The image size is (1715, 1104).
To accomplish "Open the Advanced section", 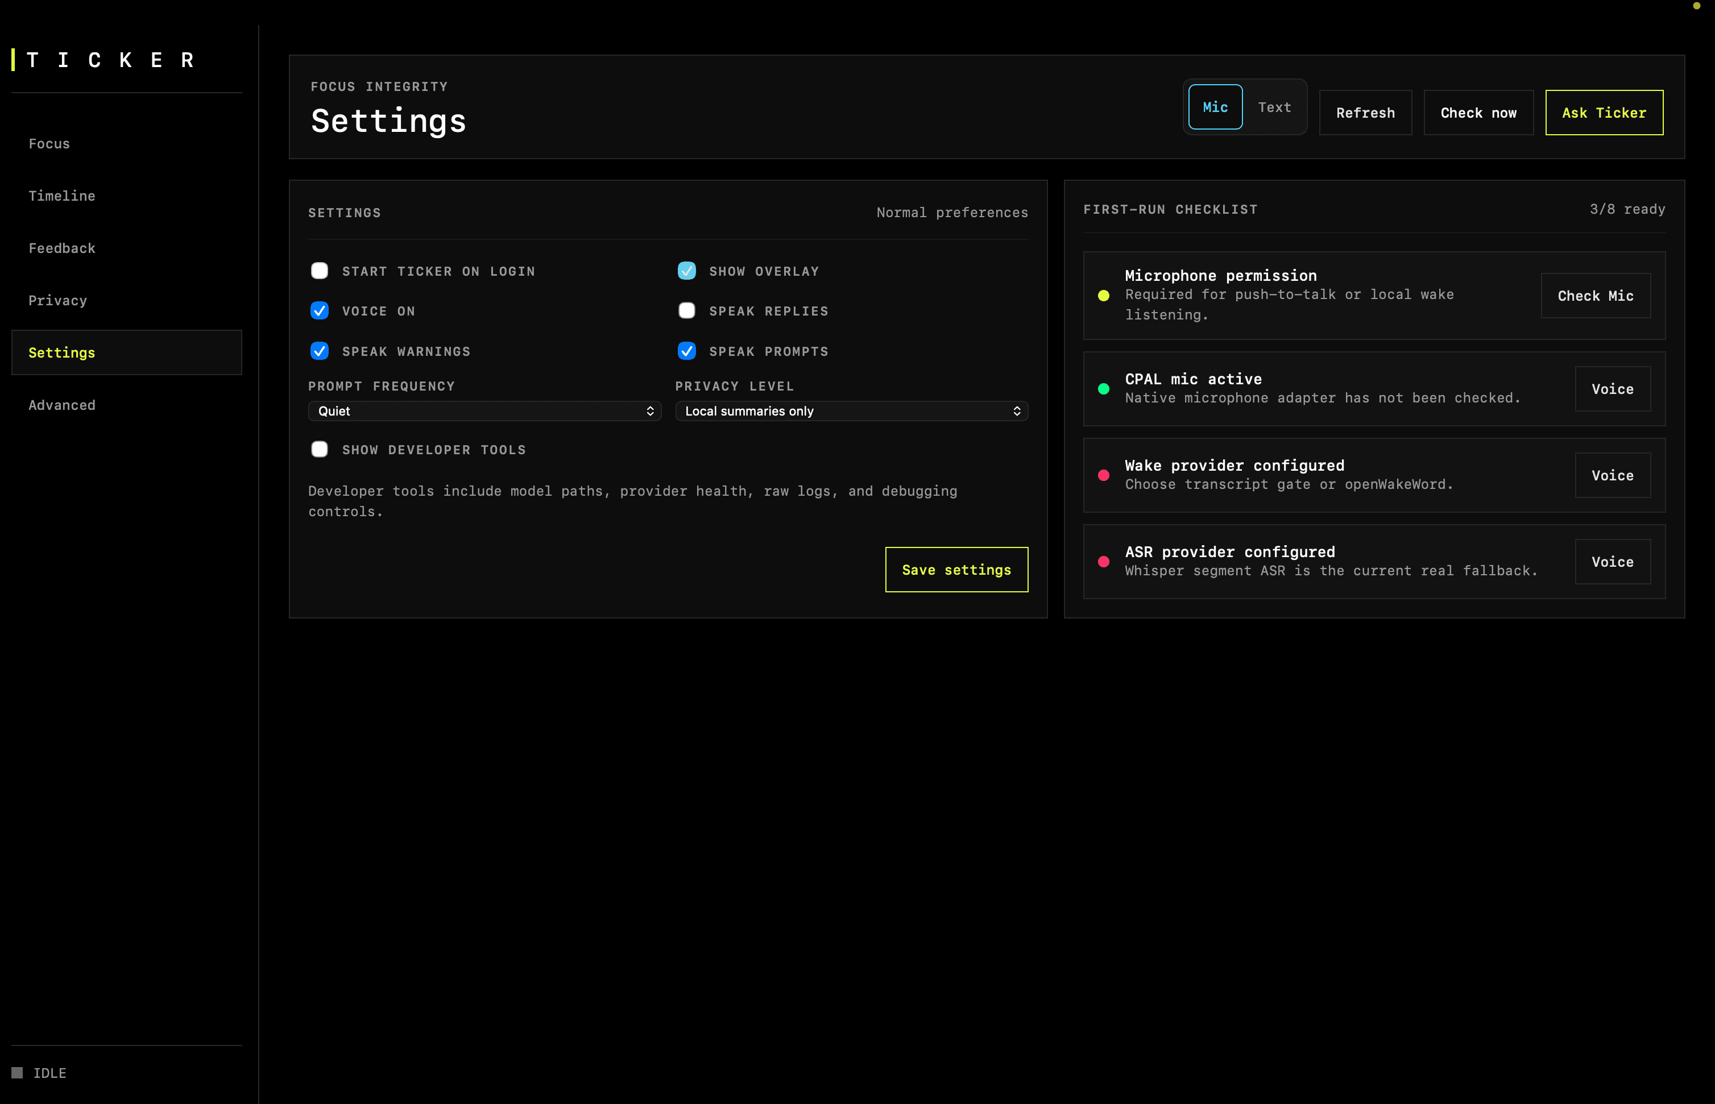I will coord(127,405).
